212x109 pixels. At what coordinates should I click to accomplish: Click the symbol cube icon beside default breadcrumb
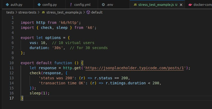coord(88,12)
